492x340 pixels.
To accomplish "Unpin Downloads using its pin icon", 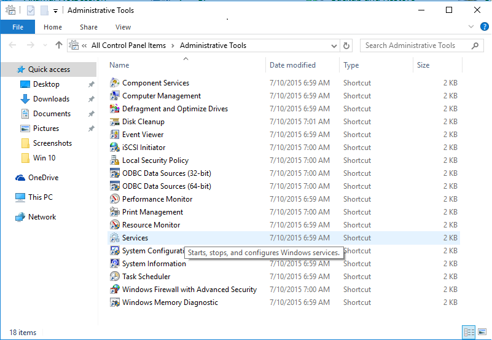I will click(x=92, y=99).
